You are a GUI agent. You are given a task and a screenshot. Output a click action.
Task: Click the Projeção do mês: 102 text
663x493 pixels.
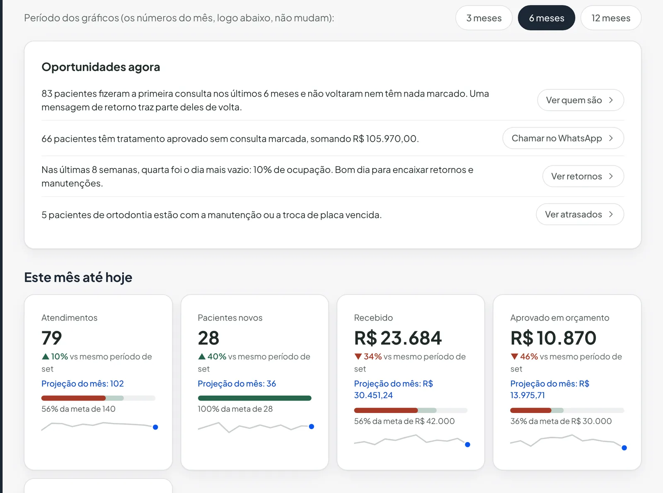pos(82,384)
